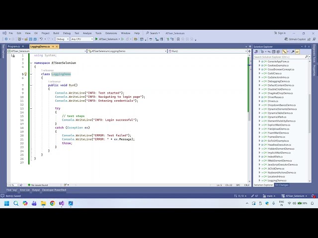Switch to the Git Changes tab
The image size is (318, 238).
(x=282, y=185)
